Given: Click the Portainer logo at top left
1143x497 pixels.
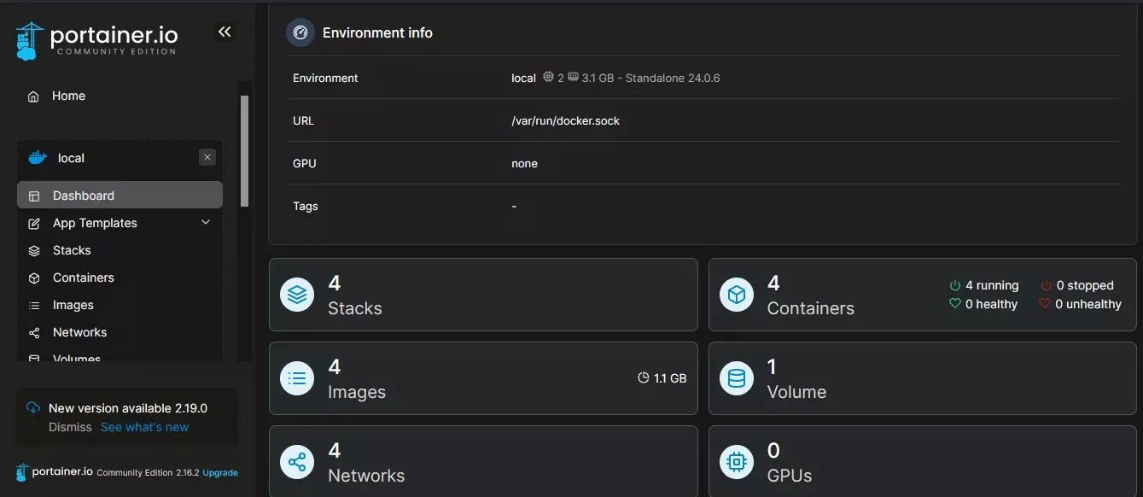Looking at the screenshot, I should [96, 40].
